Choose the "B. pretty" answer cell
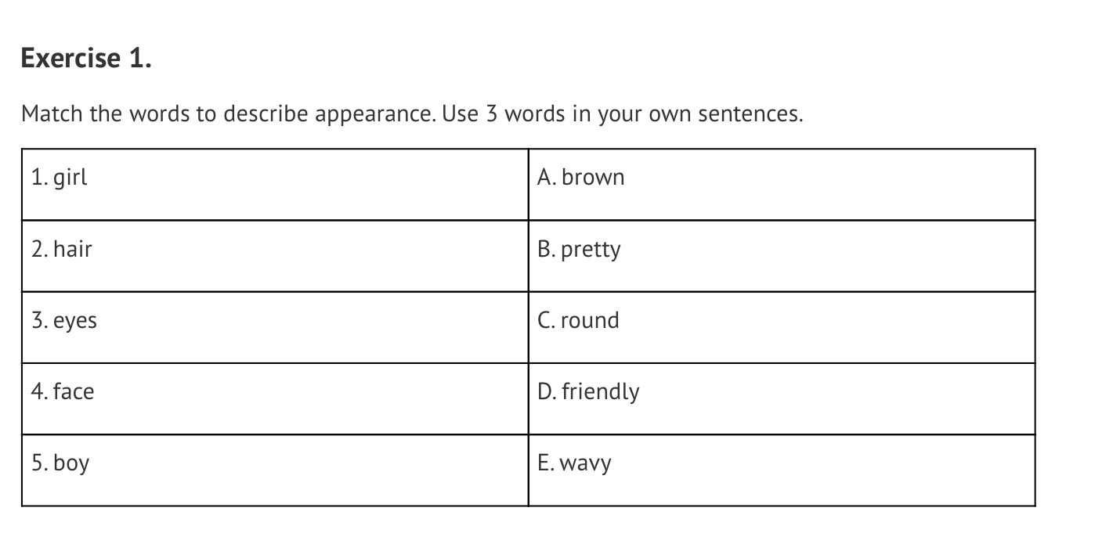Screen dimensions: 1095x551 [781, 256]
